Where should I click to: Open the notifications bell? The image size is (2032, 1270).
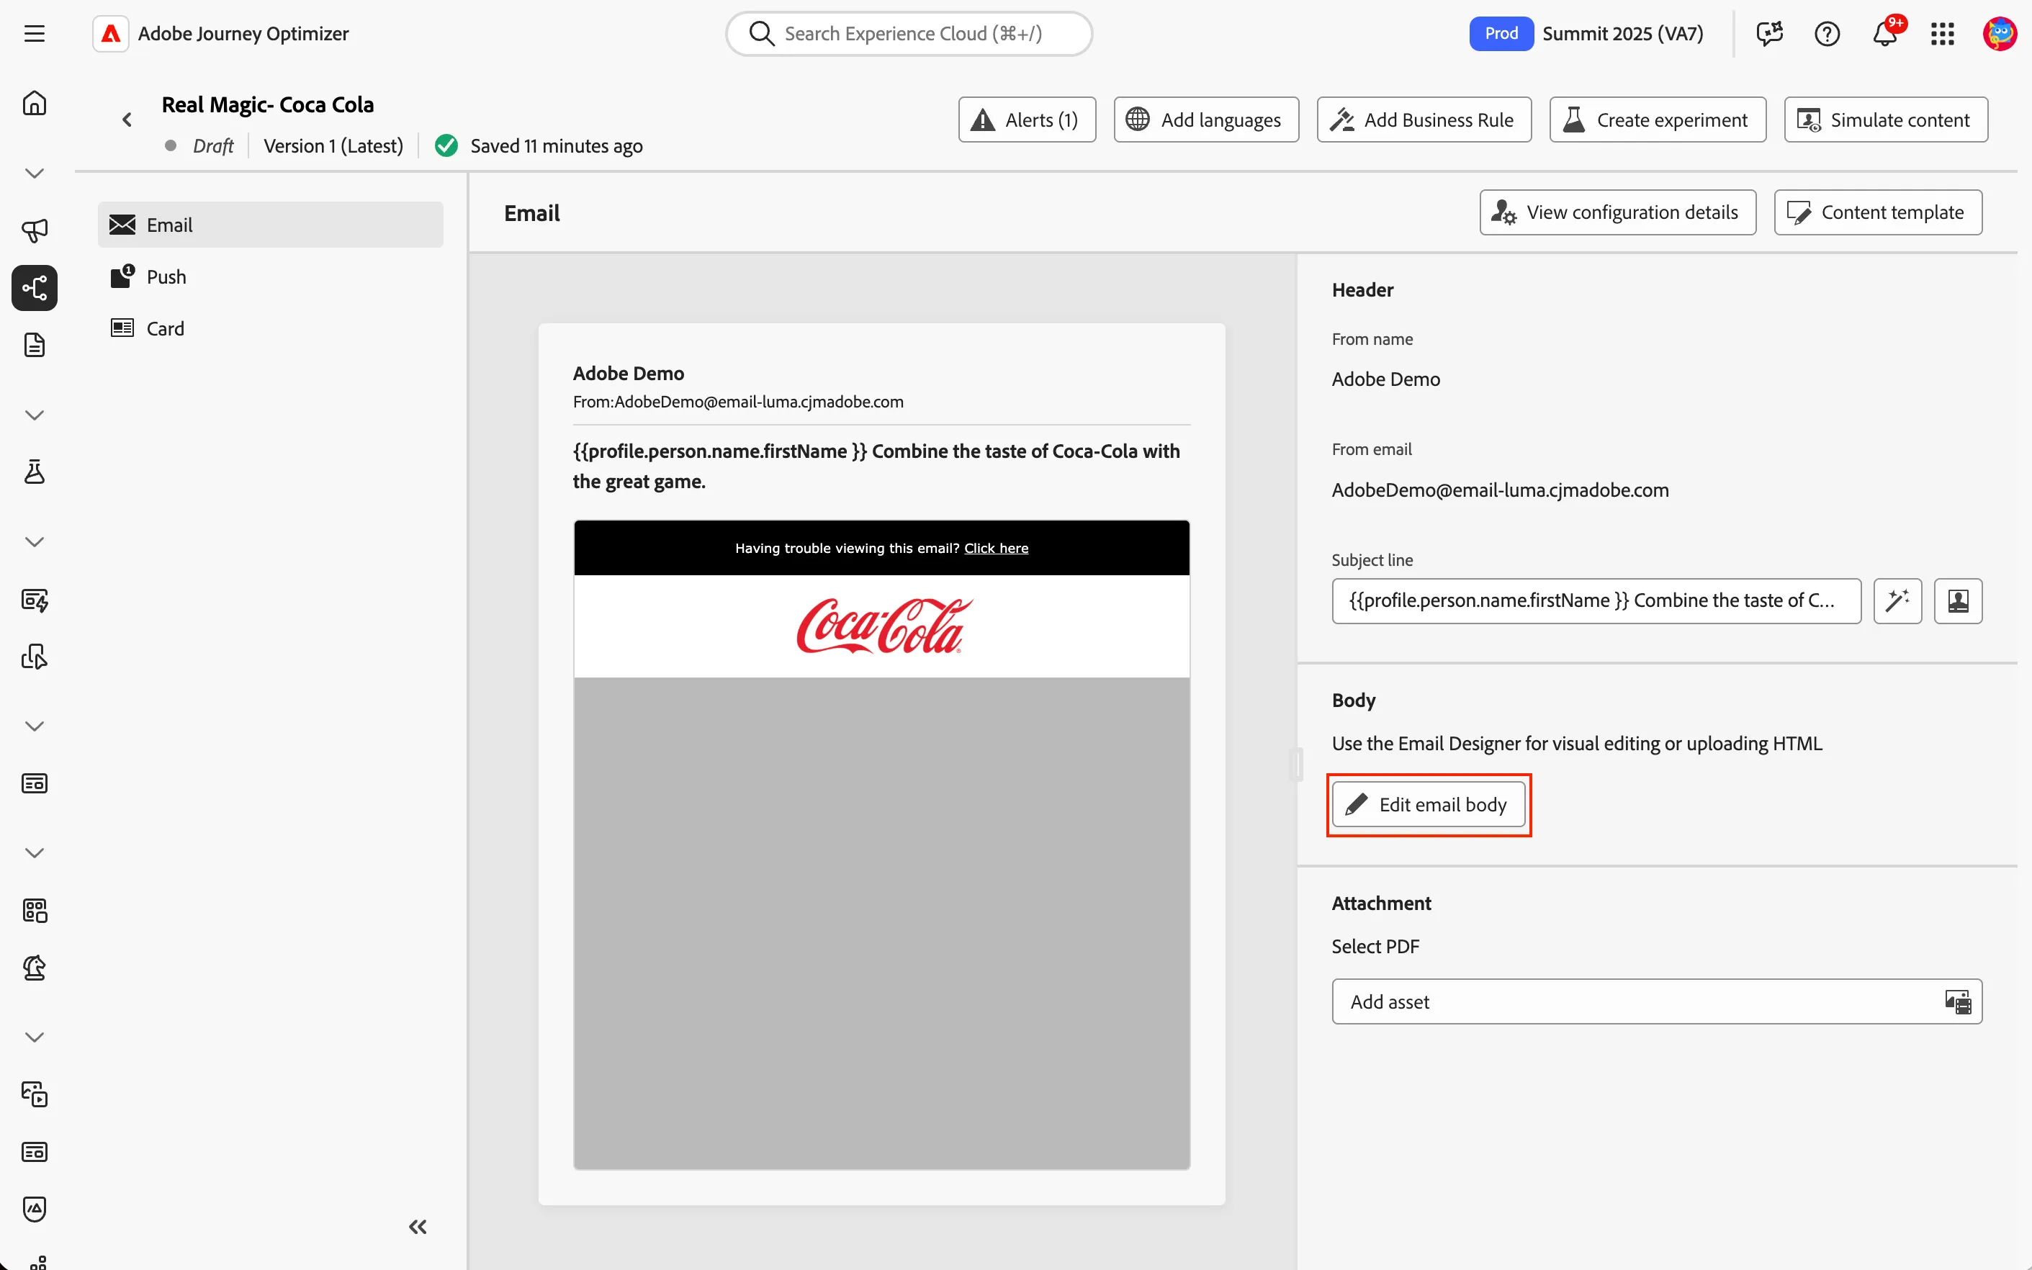[1885, 34]
